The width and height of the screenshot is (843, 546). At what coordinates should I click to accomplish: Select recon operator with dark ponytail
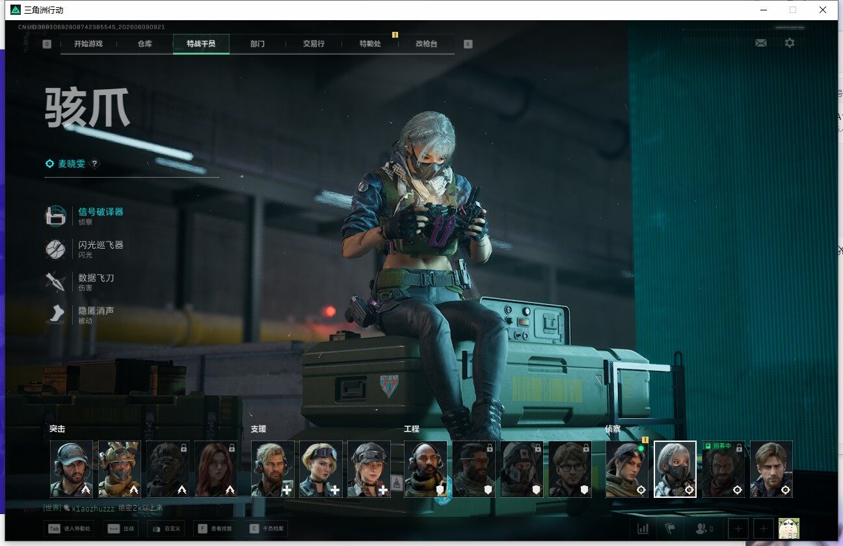coord(627,469)
